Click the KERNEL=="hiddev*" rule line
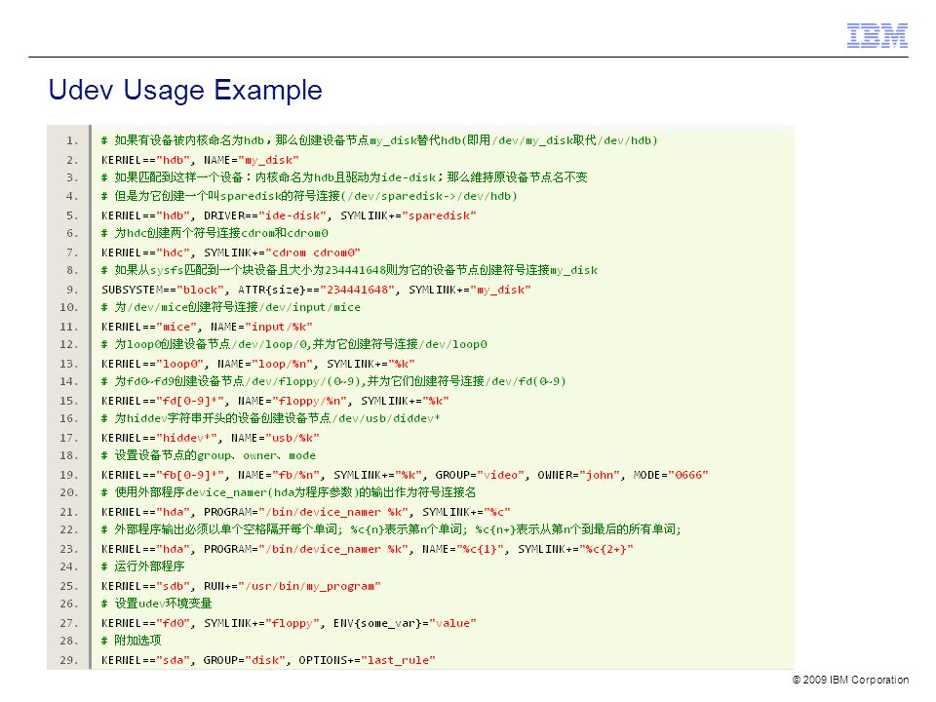 coord(211,438)
